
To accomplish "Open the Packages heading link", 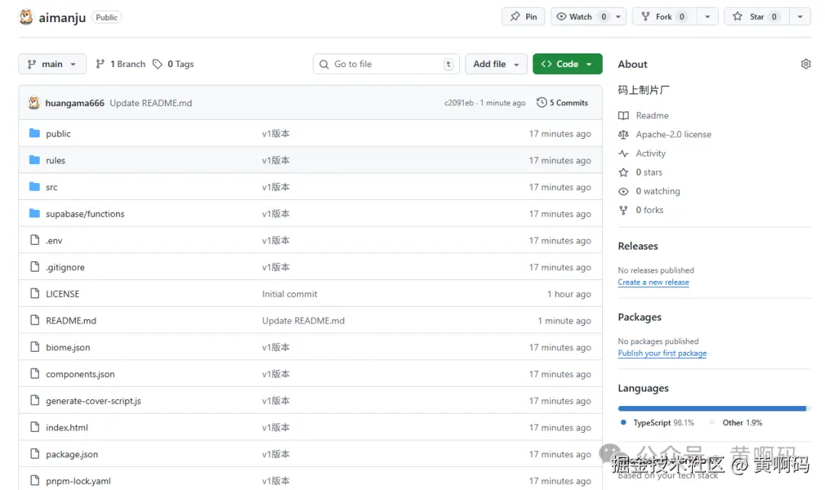I will click(639, 317).
